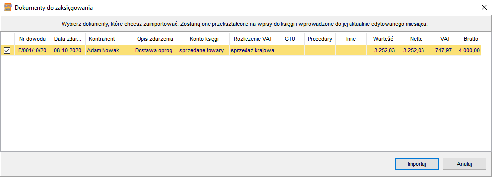Click the Rozliczenie VAT column header

(x=253, y=39)
